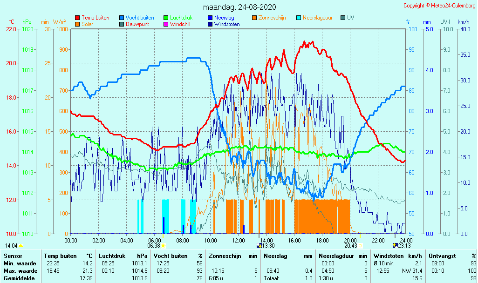Click the yellow sun icon beside 14:04
Image resolution: width=478 pixels, height=283 pixels.
(x=20, y=245)
